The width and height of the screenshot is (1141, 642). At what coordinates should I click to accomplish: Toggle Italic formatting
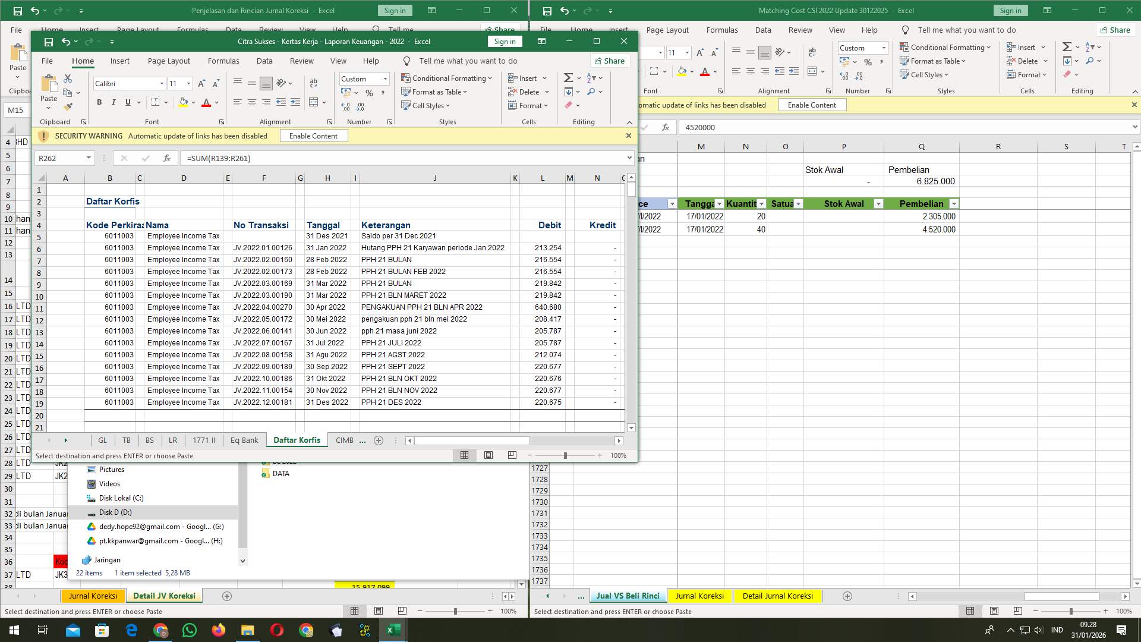click(113, 102)
